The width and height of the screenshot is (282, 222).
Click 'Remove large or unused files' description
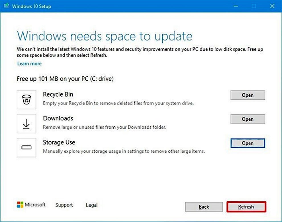click(105, 127)
